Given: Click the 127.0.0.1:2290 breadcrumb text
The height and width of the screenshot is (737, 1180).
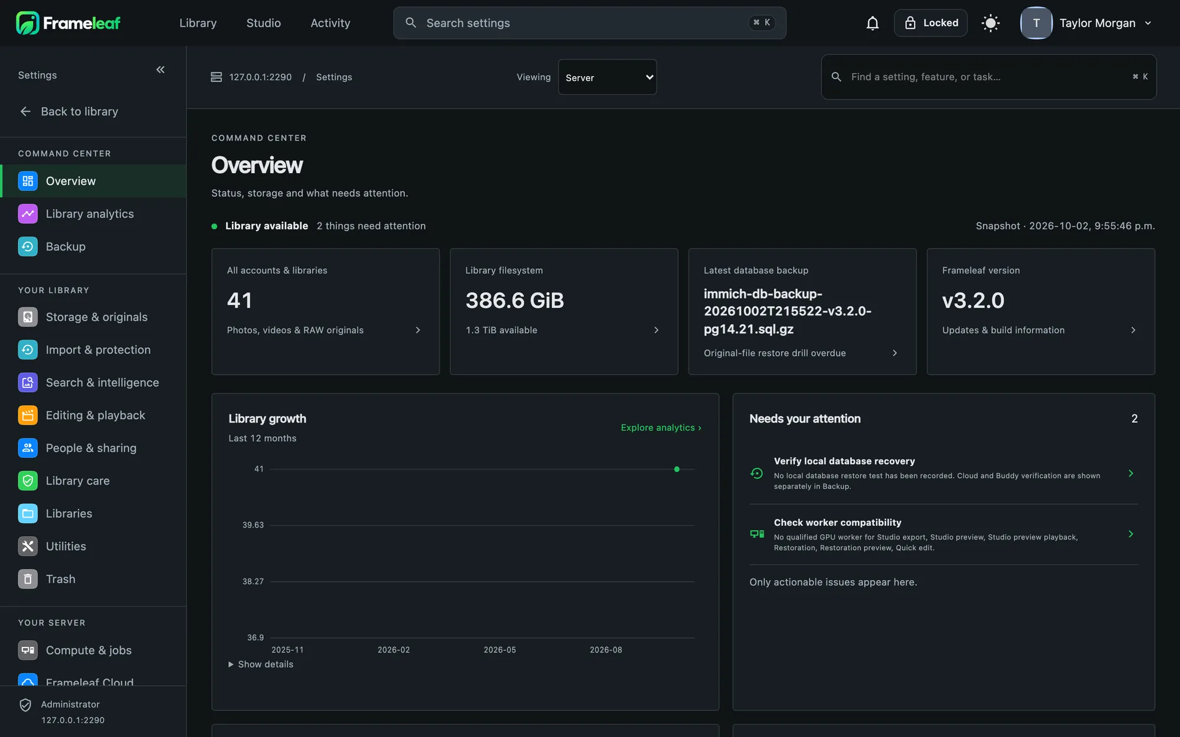Looking at the screenshot, I should (x=260, y=77).
